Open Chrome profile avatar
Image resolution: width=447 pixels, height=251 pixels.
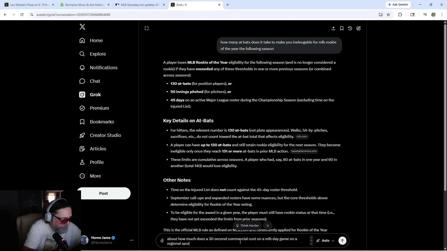pyautogui.click(x=433, y=15)
